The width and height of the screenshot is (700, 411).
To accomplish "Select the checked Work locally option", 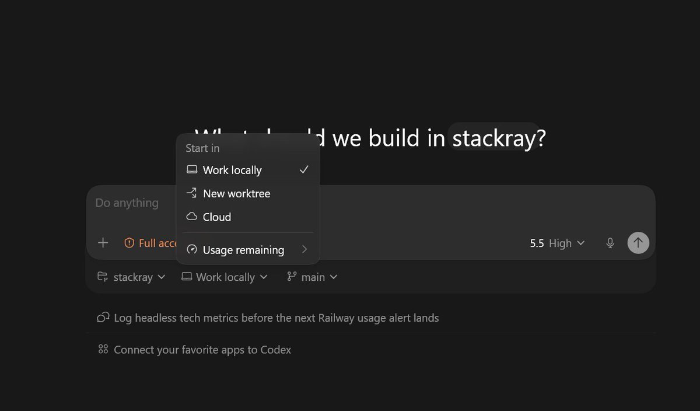I will (248, 170).
